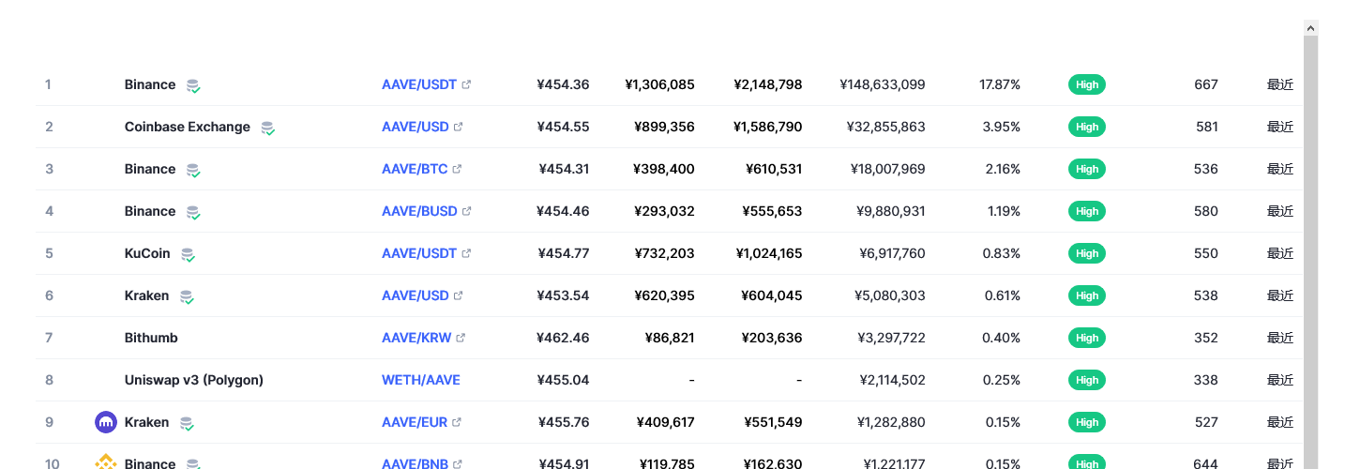
Task: Click the Binance logo in row 10
Action: [x=106, y=461]
